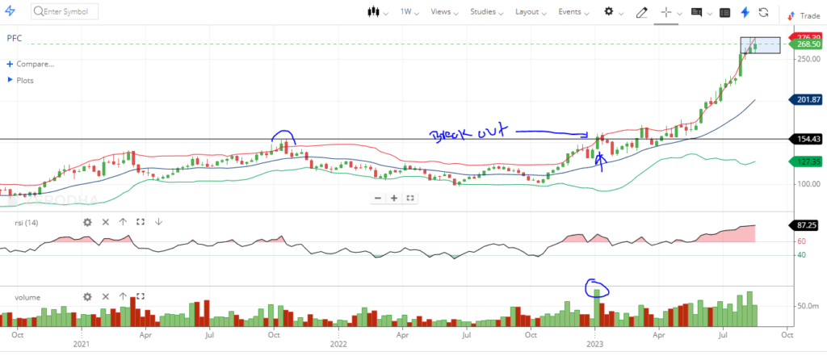
Task: Open the Events menu
Action: coord(574,11)
